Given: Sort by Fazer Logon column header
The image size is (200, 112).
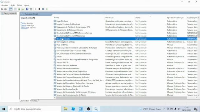Looking at the screenshot, I should tap(192, 18).
